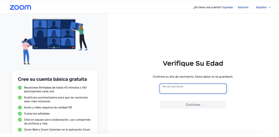Click the checkmark next to 3 pizarras editables

click(x=20, y=114)
